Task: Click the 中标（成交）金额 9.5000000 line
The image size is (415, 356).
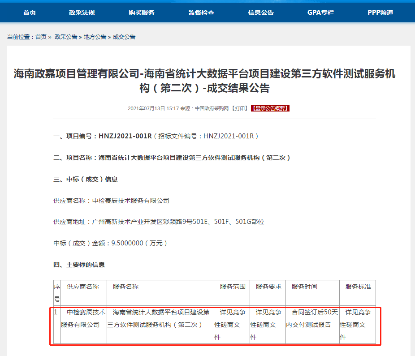Action: click(110, 243)
